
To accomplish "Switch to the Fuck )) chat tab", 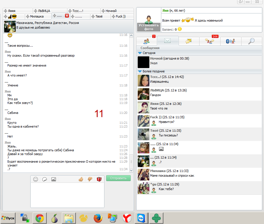I will [122, 16].
